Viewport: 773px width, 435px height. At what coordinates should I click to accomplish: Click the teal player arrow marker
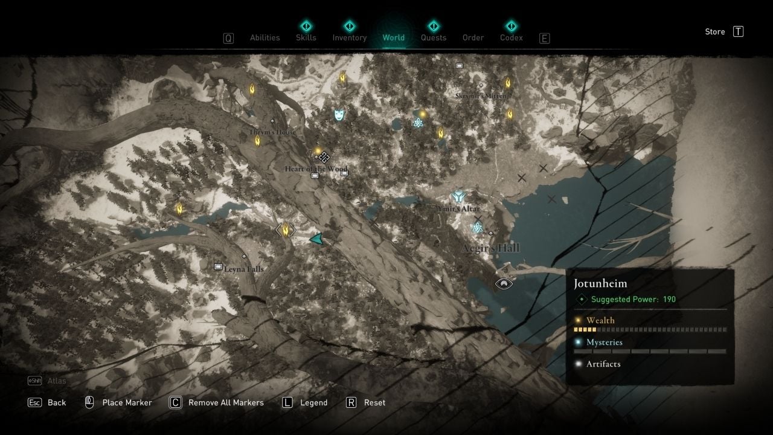317,239
